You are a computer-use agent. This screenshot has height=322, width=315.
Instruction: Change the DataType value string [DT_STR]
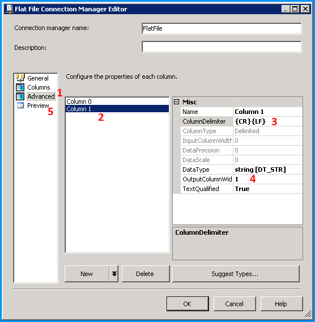coord(267,170)
